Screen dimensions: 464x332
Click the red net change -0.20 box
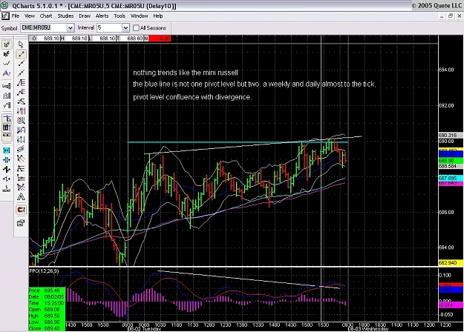(160, 39)
